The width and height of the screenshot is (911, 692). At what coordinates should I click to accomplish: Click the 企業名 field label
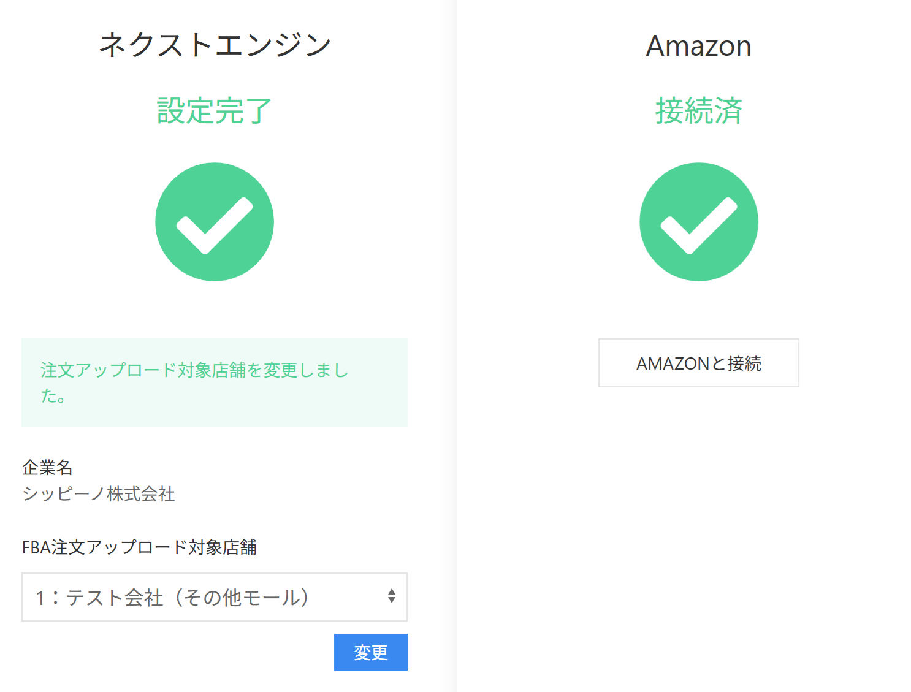click(47, 468)
